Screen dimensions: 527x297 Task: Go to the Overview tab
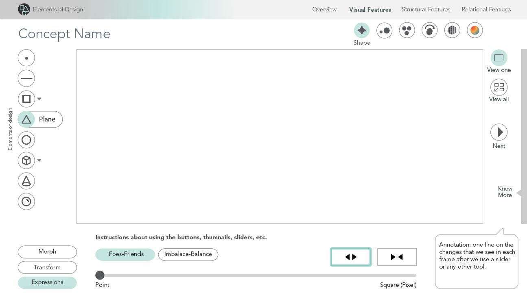click(x=324, y=9)
